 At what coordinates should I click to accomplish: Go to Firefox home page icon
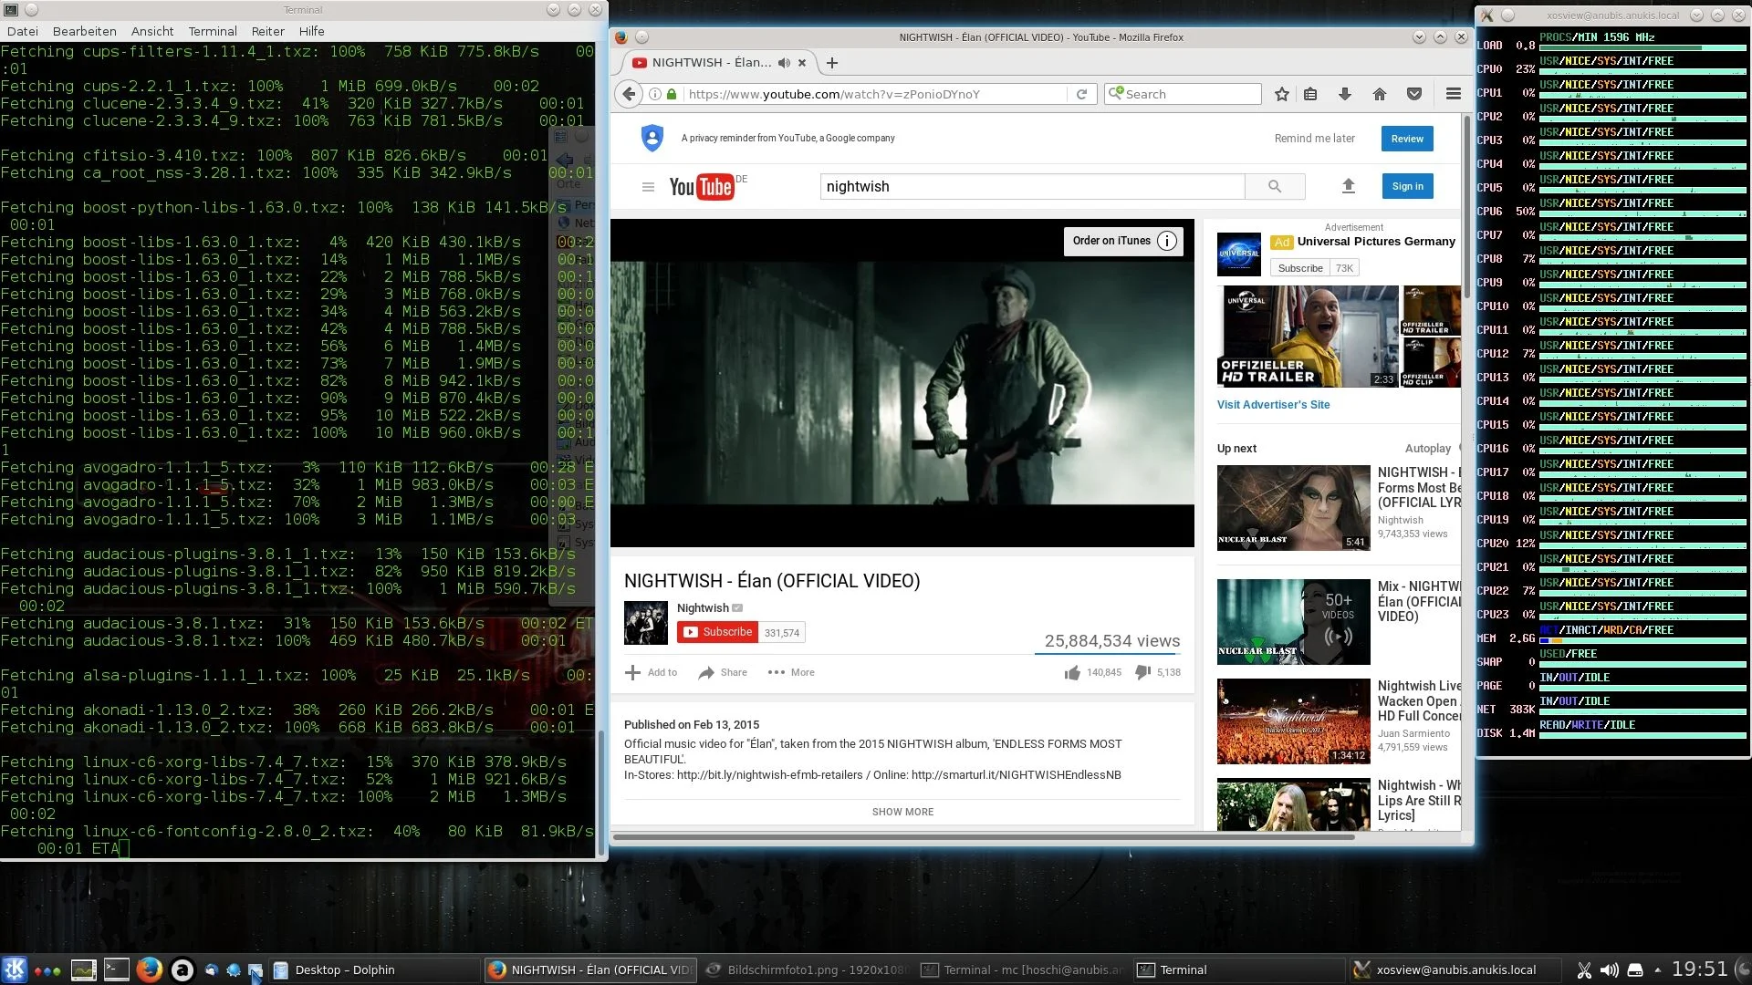click(x=1380, y=94)
